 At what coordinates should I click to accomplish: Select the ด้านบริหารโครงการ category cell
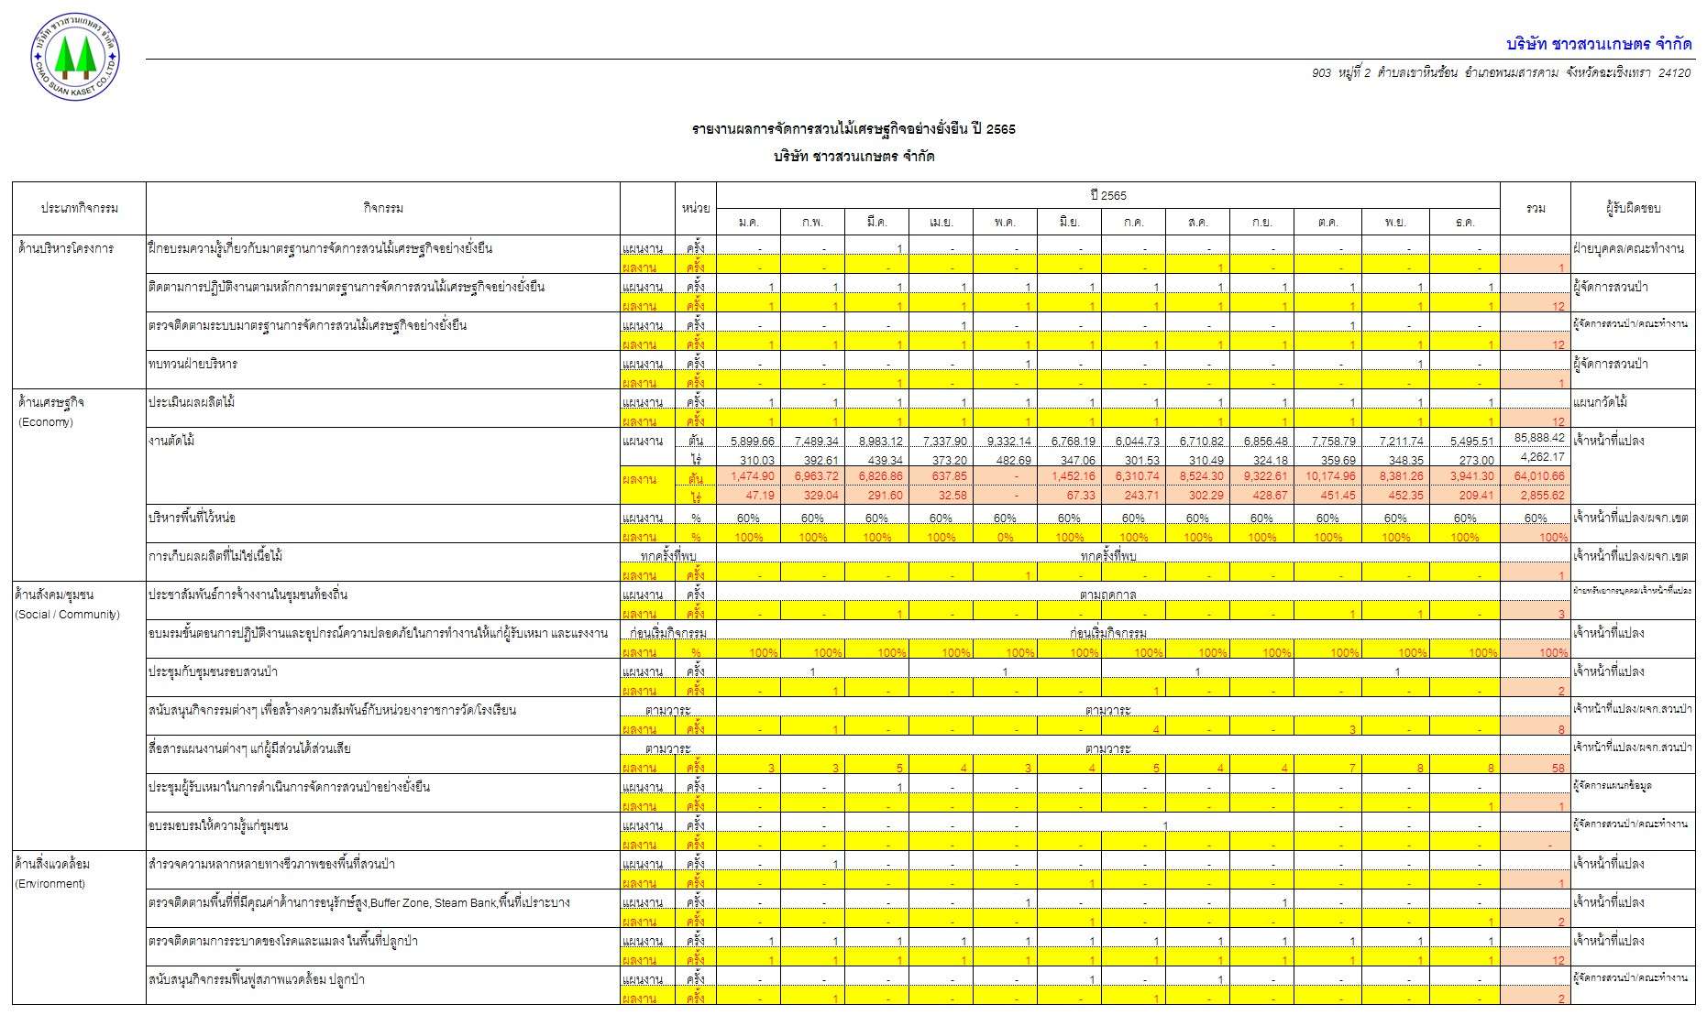66,249
